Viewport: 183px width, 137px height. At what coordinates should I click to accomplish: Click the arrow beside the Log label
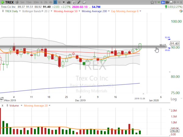pos(181,99)
